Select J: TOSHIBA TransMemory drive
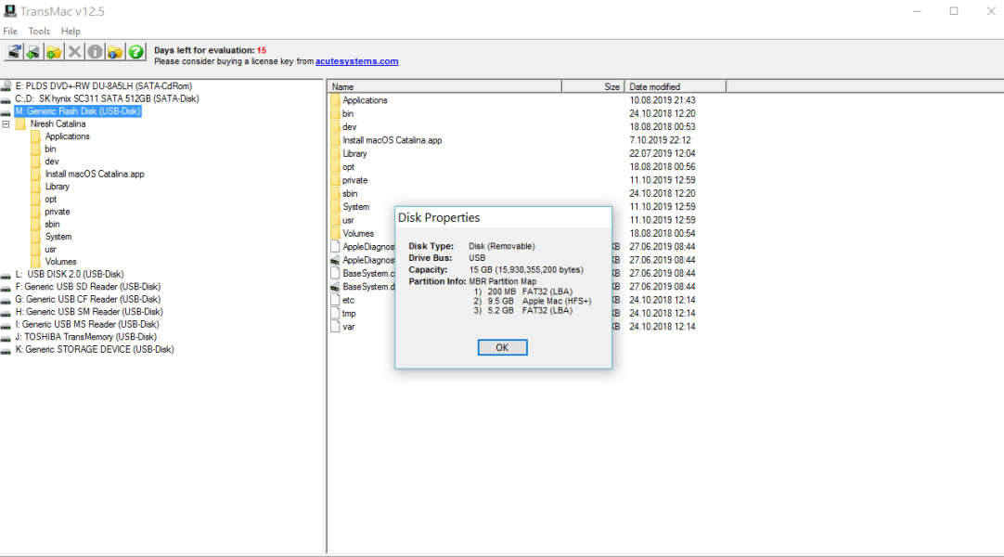Image resolution: width=1004 pixels, height=557 pixels. pyautogui.click(x=84, y=337)
